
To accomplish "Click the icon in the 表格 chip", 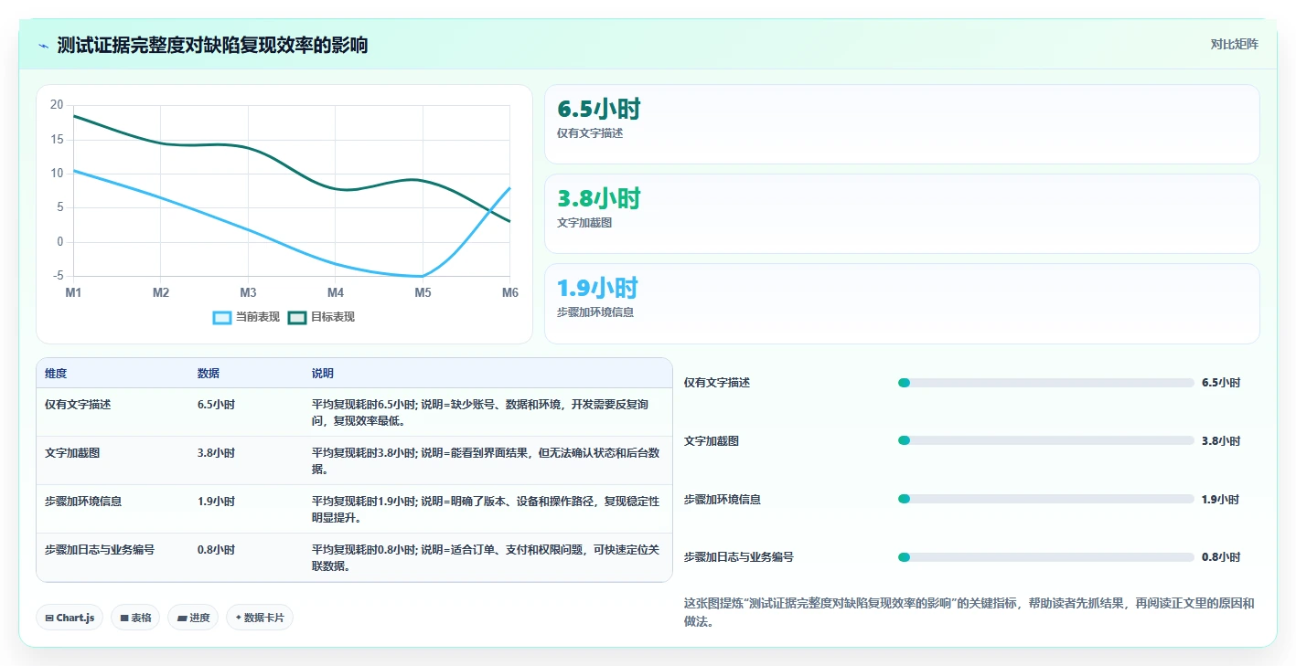I will click(x=124, y=618).
